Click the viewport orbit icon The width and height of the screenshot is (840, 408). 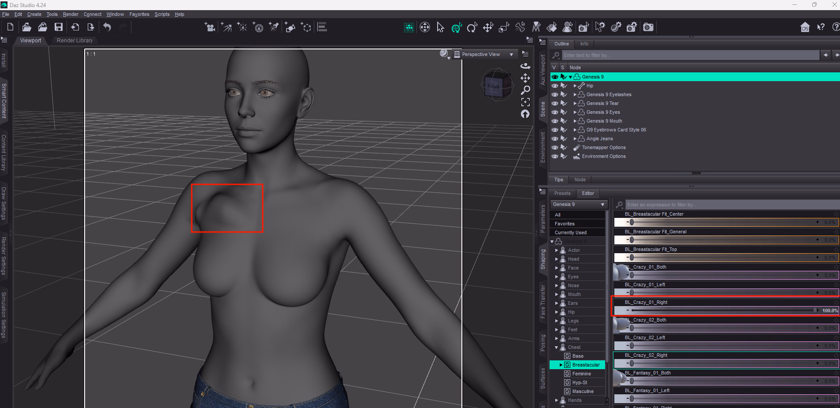point(525,66)
